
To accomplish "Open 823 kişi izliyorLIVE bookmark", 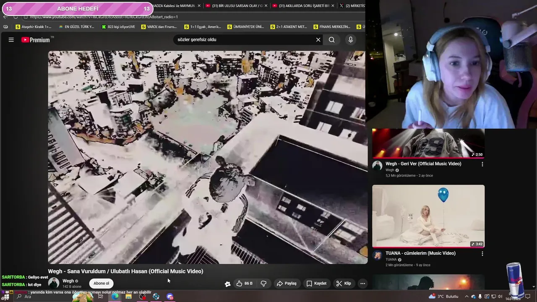I will point(118,27).
